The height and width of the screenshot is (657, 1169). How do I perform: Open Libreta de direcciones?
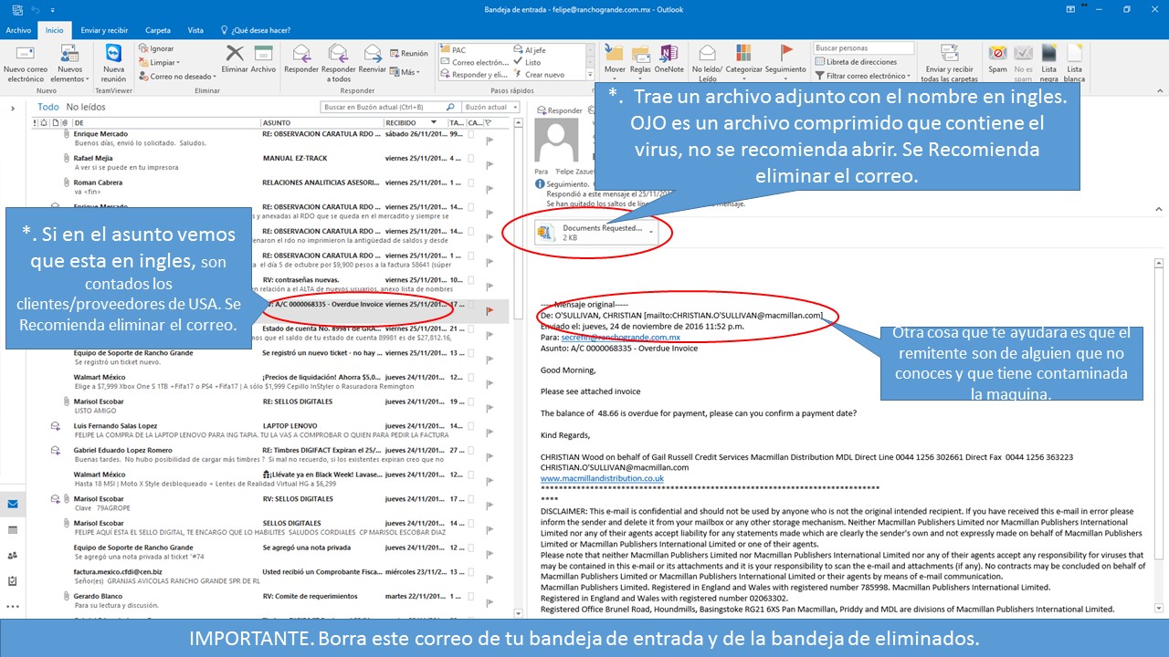[856, 62]
